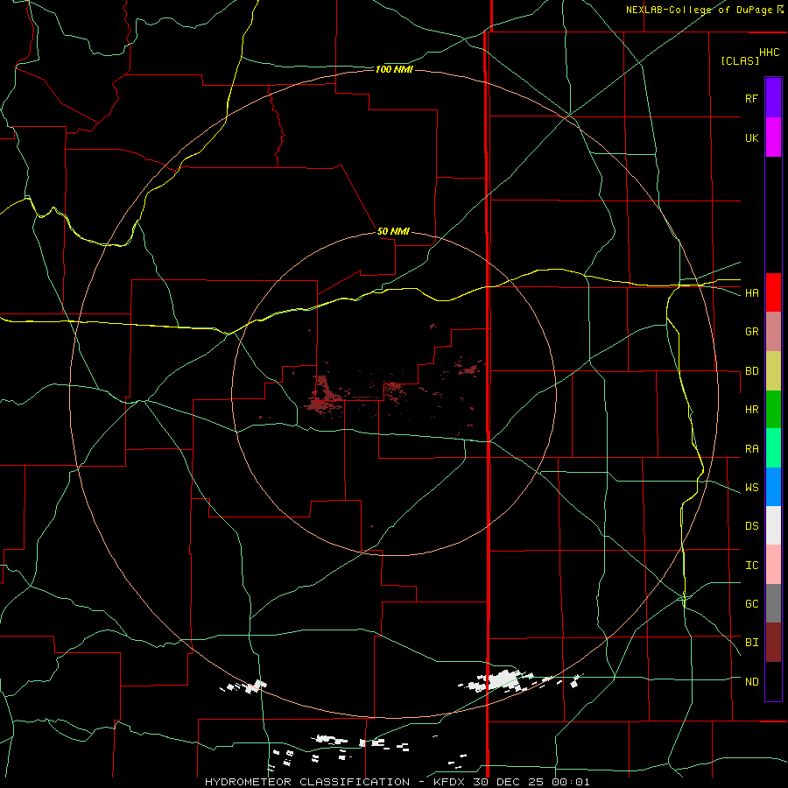This screenshot has width=788, height=788.
Task: Click the DS white legend swatch
Action: click(x=773, y=525)
